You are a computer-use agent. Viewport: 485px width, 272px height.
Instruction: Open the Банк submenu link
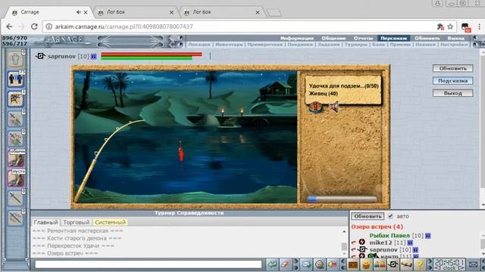coord(378,45)
